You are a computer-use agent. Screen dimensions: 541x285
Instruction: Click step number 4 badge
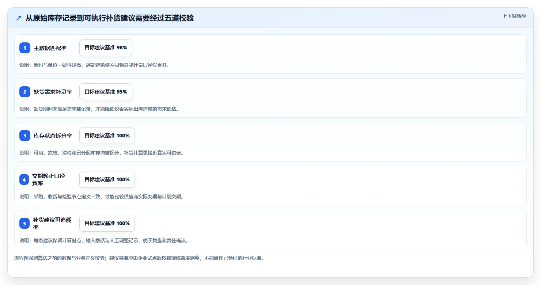tap(25, 179)
